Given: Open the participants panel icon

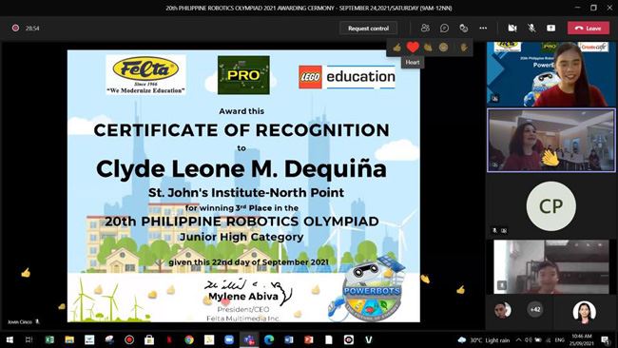Looking at the screenshot, I should point(425,28).
